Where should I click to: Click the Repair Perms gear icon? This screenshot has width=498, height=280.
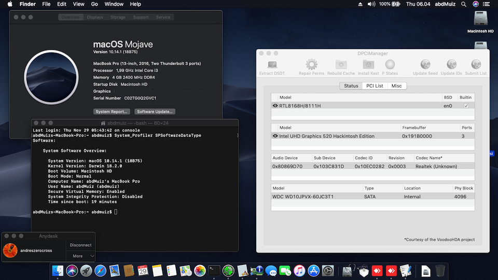pos(311,65)
